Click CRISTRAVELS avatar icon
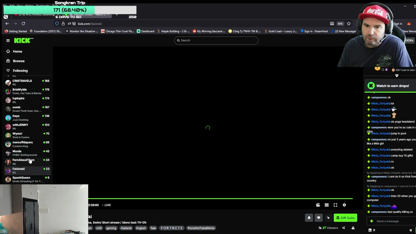The width and height of the screenshot is (416, 234). click(x=8, y=83)
